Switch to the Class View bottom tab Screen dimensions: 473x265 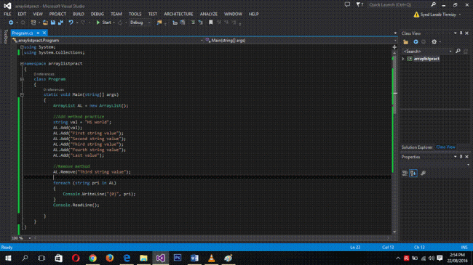(x=445, y=147)
